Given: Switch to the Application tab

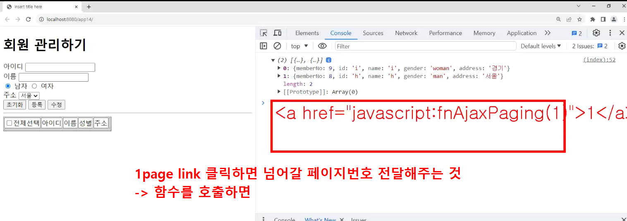Looking at the screenshot, I should click(x=522, y=33).
